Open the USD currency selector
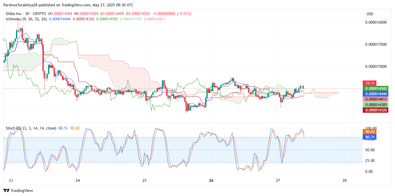The height and width of the screenshot is (196, 395). [377, 14]
